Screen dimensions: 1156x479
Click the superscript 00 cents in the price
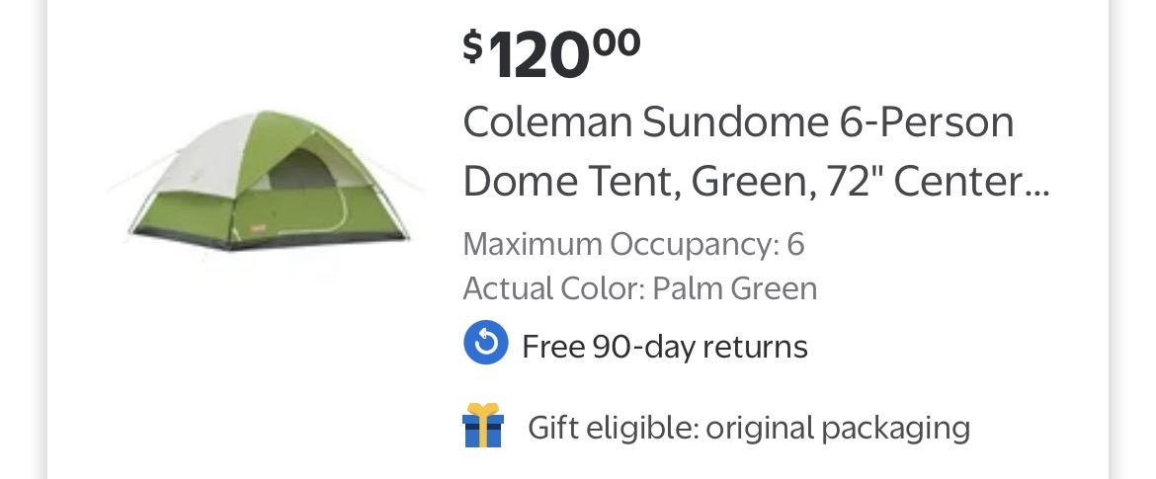click(x=618, y=42)
